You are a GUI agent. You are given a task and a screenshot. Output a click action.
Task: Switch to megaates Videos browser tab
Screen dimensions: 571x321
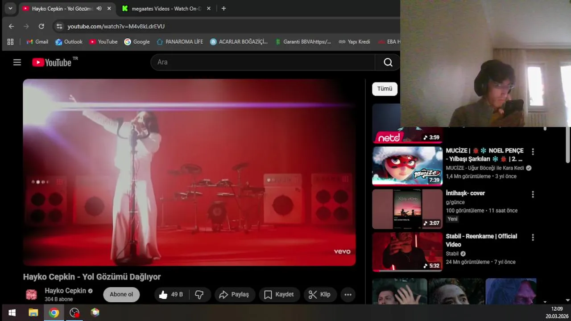click(166, 8)
